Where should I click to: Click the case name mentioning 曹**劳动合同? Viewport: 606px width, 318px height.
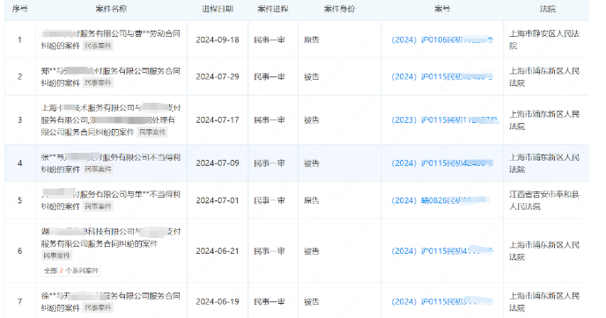coord(110,40)
